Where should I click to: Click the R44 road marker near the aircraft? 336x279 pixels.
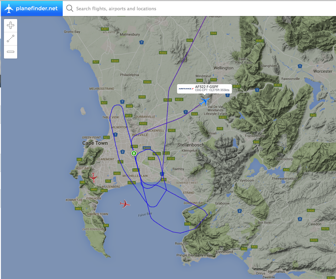pos(195,114)
